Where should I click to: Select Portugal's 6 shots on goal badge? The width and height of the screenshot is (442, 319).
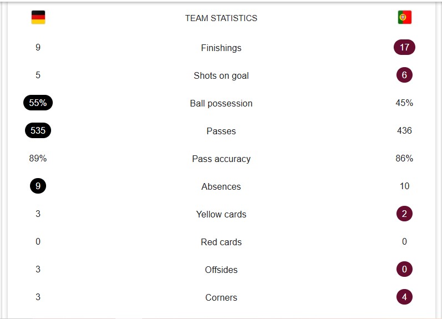(404, 75)
